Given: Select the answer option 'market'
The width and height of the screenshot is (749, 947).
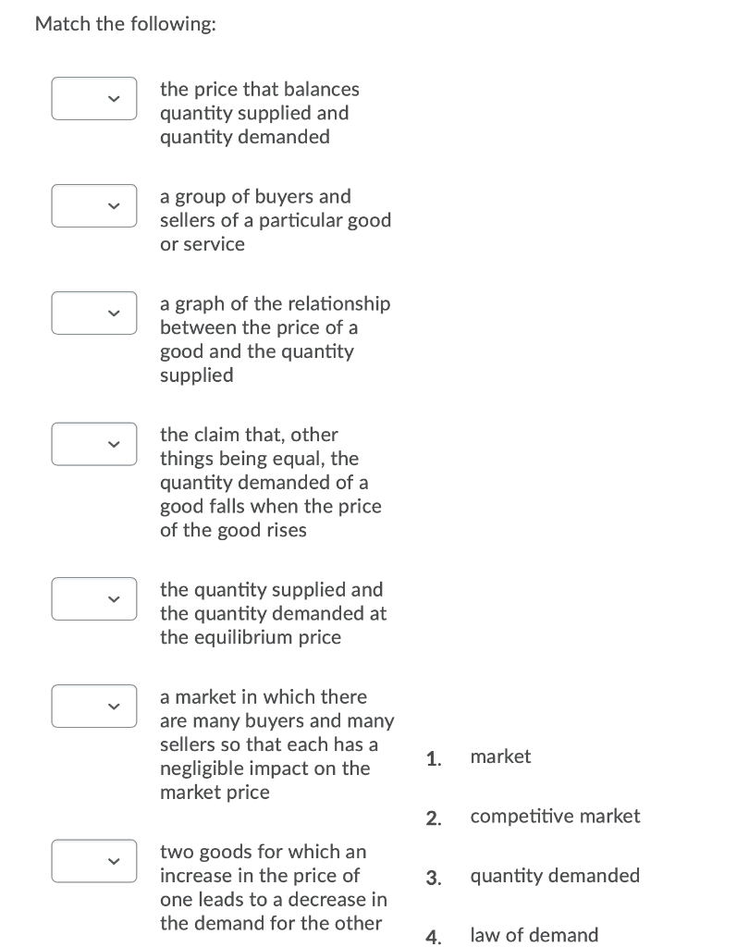Looking at the screenshot, I should pyautogui.click(x=500, y=756).
